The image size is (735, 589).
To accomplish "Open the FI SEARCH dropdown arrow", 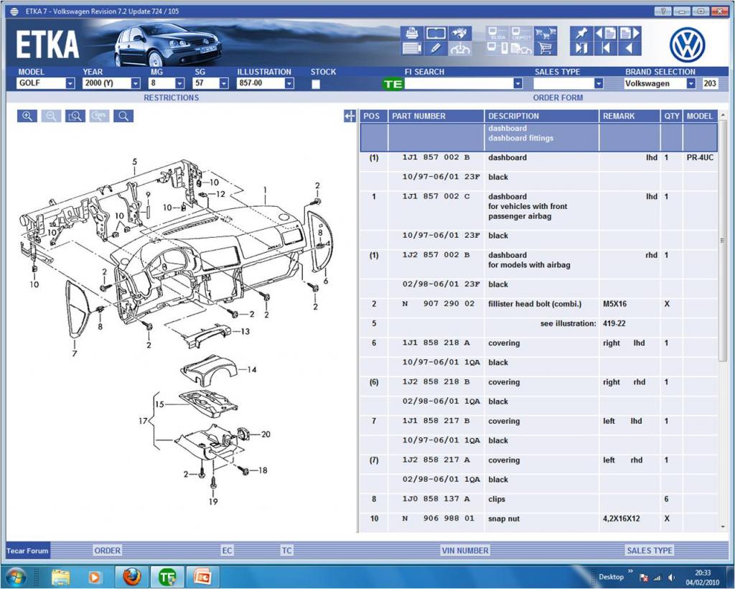I will pyautogui.click(x=518, y=83).
